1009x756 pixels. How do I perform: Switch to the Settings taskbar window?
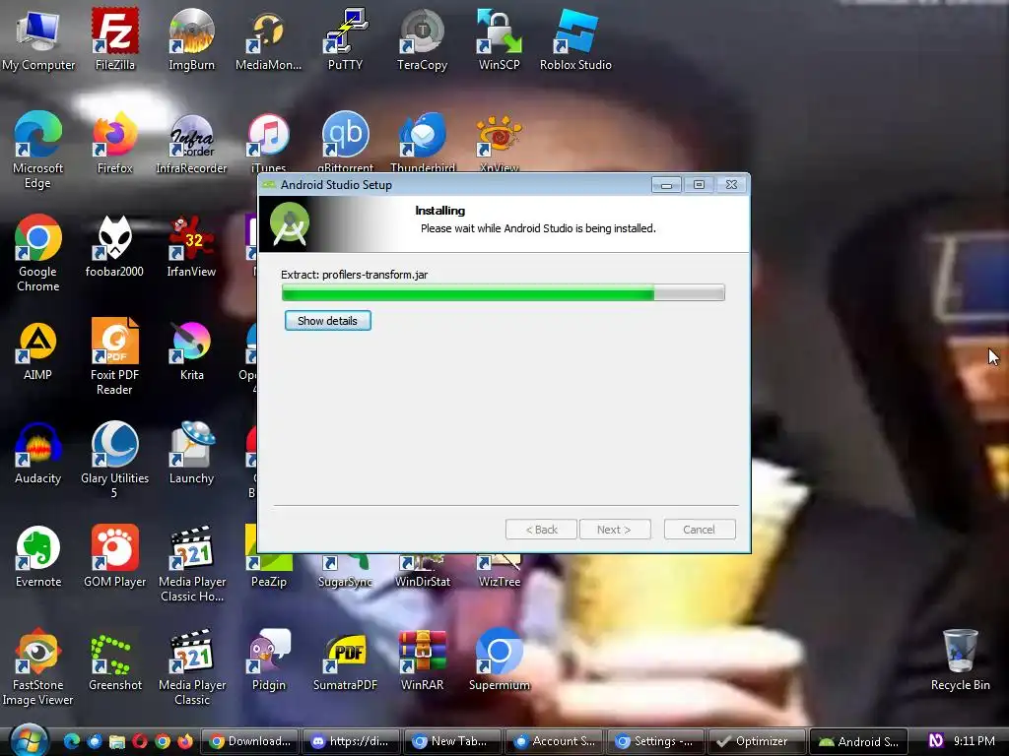(655, 741)
